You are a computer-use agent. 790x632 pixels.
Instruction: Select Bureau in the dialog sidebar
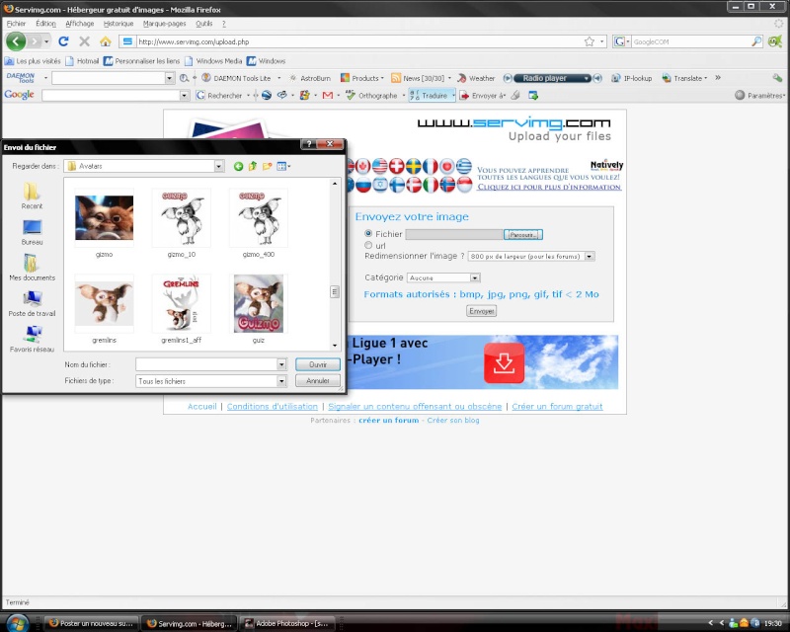click(x=32, y=232)
